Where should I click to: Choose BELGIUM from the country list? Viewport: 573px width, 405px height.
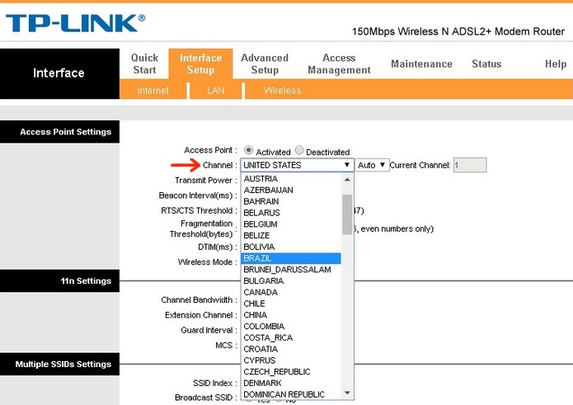click(291, 224)
